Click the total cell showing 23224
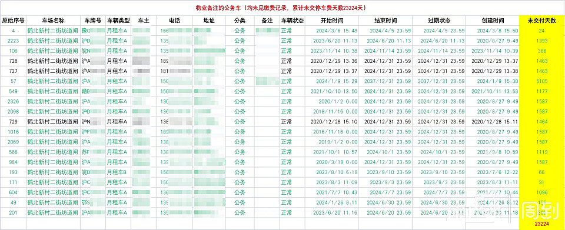The width and height of the screenshot is (565, 230). point(541,224)
